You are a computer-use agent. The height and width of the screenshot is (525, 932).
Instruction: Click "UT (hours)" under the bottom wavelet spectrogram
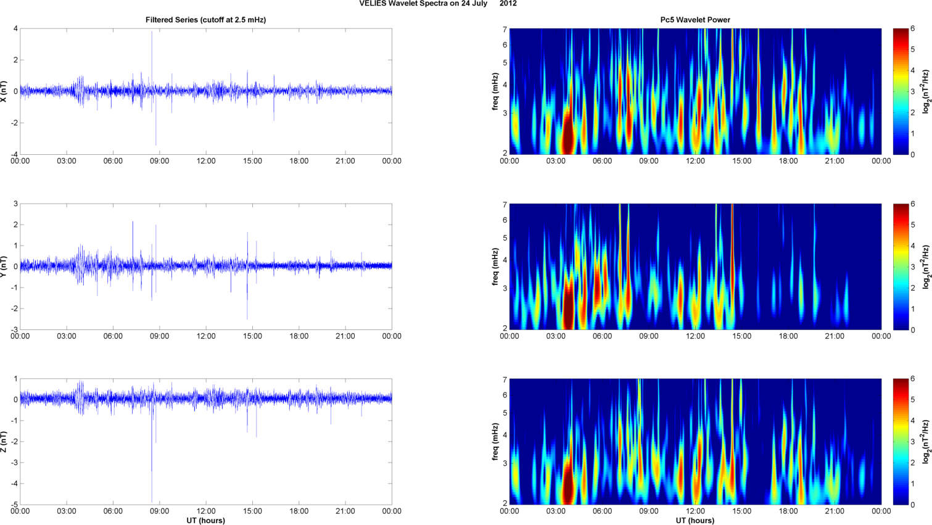coord(695,521)
